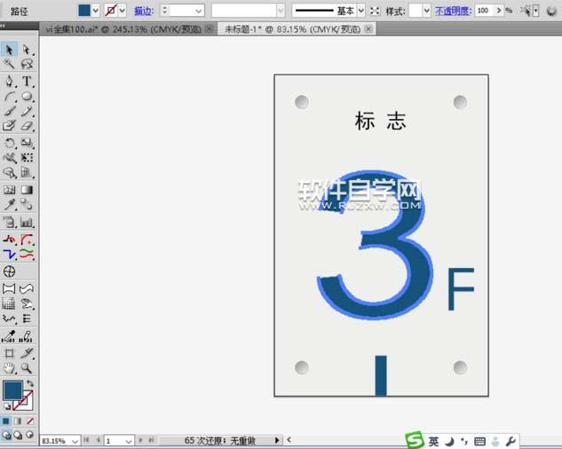Select the Eyedropper tool
The image size is (562, 449).
coord(9,205)
